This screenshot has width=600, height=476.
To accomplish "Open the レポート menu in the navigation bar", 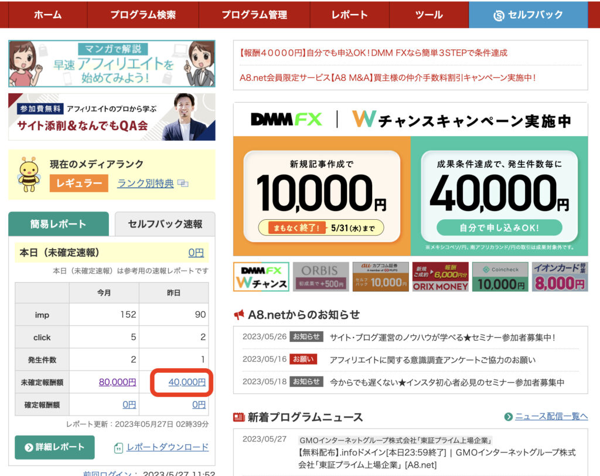I will [349, 15].
